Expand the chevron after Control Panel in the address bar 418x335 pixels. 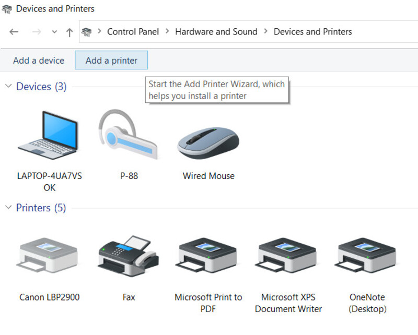[x=167, y=31]
